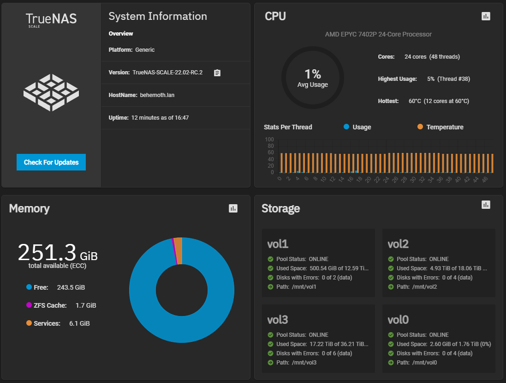Viewport: 506px width, 383px height.
Task: Click vol3 Used Space 17.22 TiB text
Action: tap(339, 344)
